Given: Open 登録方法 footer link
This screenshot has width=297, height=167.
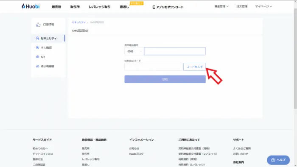Looking at the screenshot, I should click(x=38, y=159).
